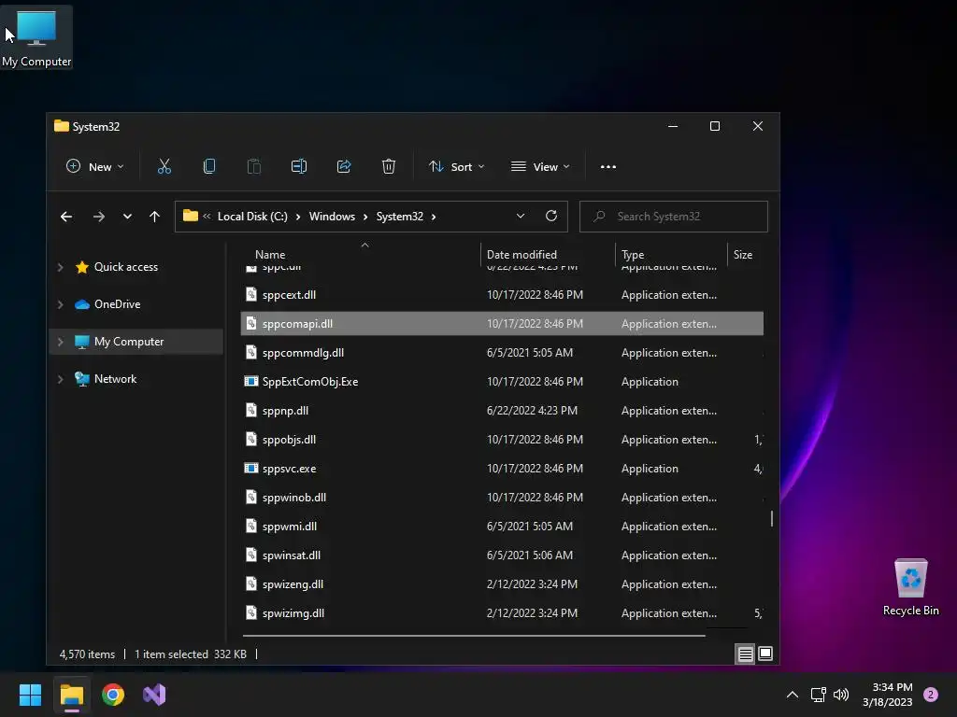Click the Share icon in toolbar
Image resolution: width=957 pixels, height=717 pixels.
click(x=344, y=166)
